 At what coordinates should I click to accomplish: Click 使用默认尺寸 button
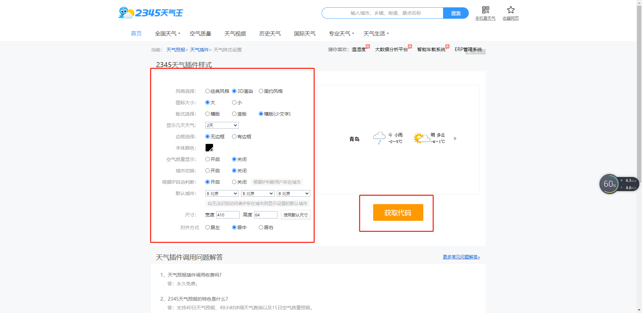coord(296,215)
